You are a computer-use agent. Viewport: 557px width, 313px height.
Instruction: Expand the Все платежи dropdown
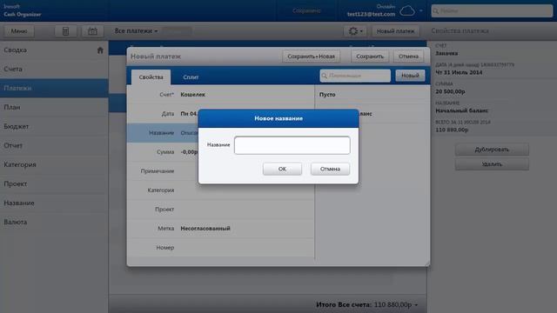click(136, 31)
